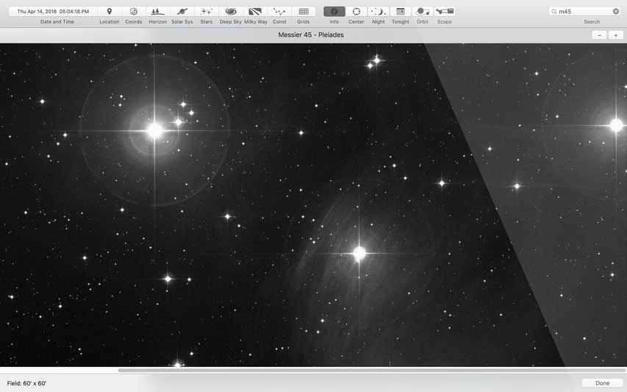Viewport: 627px width, 392px height.
Task: Click the Center target icon
Action: 357,12
